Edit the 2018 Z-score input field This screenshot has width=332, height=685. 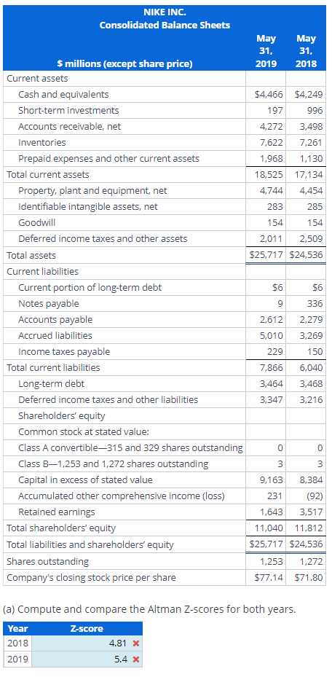[x=87, y=643]
